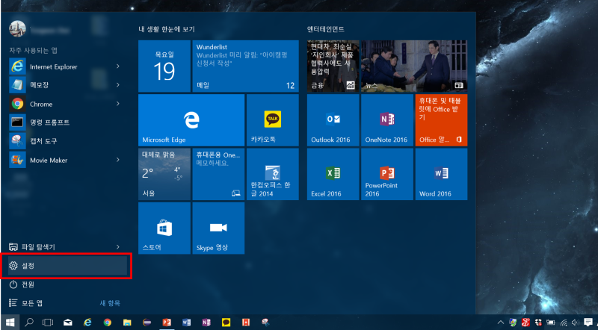Image resolution: width=598 pixels, height=330 pixels.
Task: Expand Internet Explorer jump list arrow
Action: (118, 66)
